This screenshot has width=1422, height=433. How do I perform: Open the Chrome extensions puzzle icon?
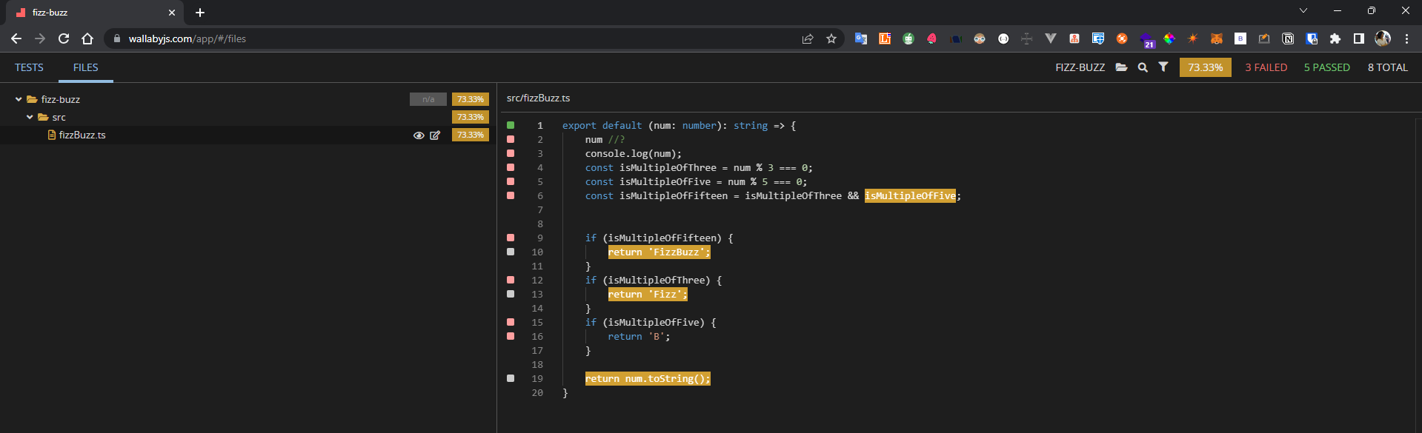click(1335, 38)
